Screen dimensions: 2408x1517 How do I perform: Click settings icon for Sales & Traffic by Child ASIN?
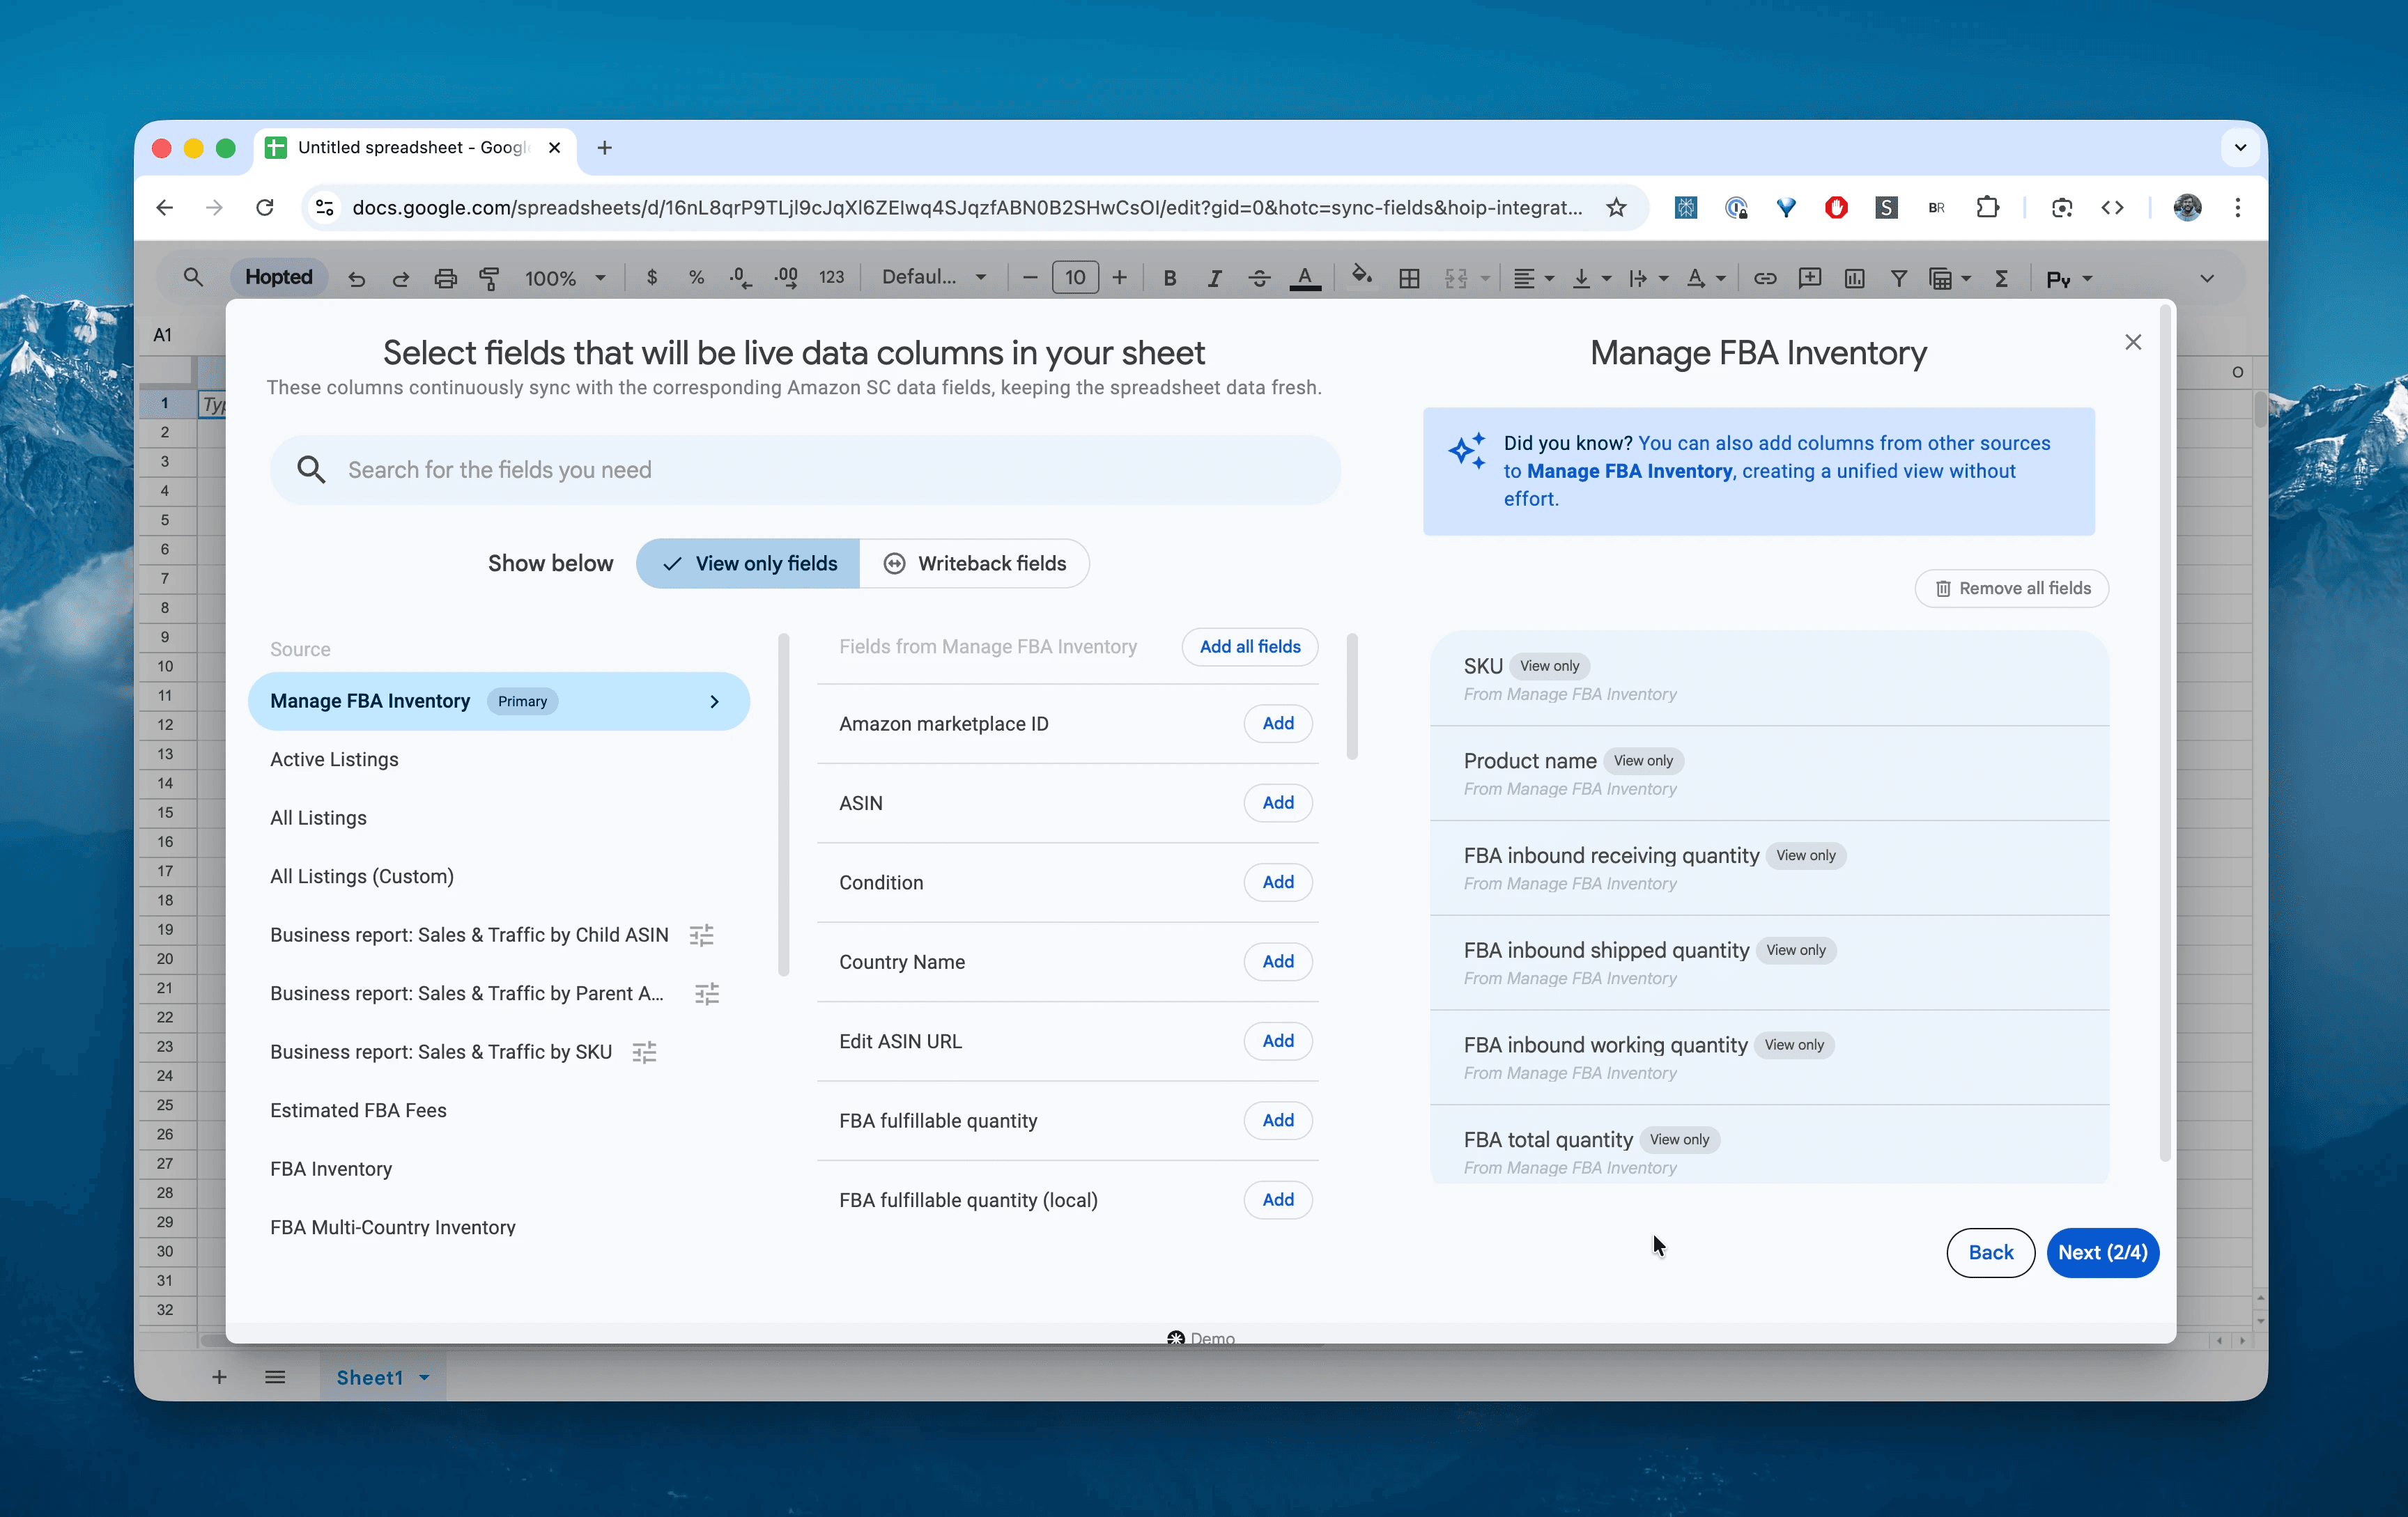click(x=701, y=935)
